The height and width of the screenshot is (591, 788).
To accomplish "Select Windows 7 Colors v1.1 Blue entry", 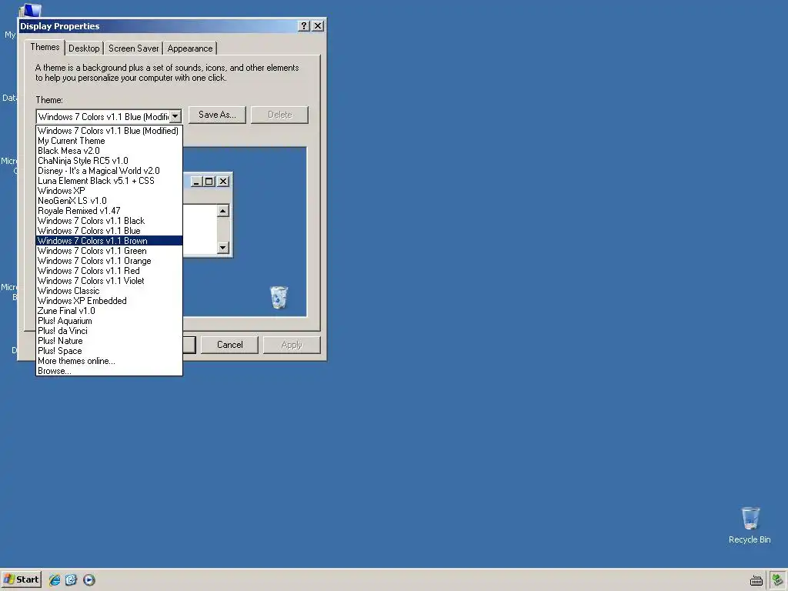I will (x=109, y=231).
